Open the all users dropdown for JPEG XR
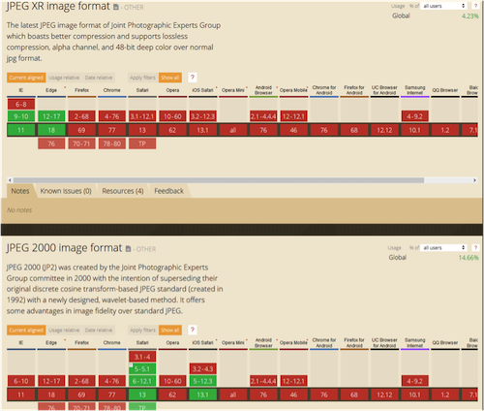 pos(444,6)
